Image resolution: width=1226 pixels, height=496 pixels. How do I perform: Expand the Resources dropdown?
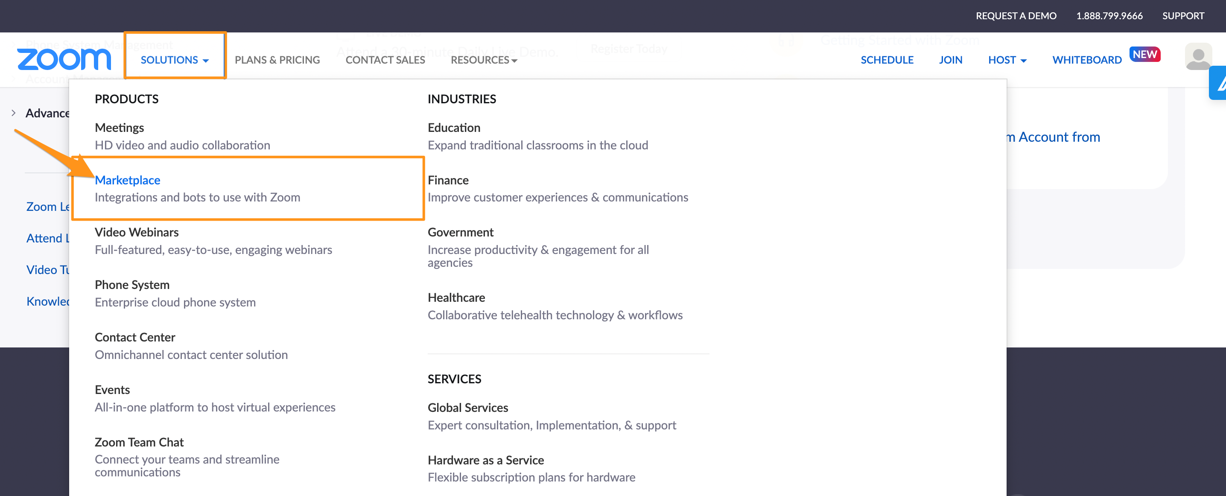484,60
